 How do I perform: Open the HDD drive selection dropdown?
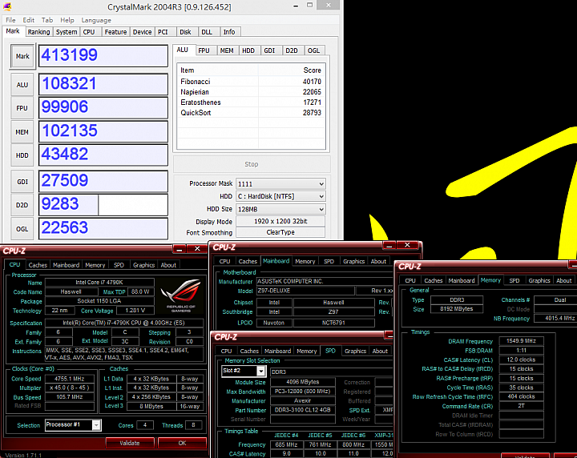pos(280,196)
